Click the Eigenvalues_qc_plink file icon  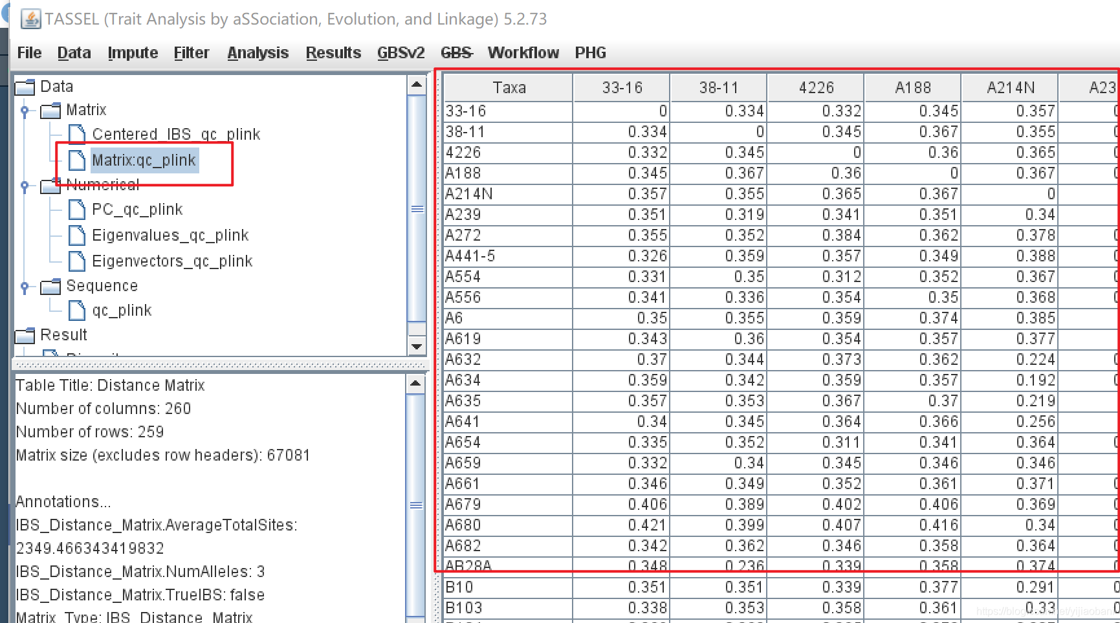coord(77,235)
